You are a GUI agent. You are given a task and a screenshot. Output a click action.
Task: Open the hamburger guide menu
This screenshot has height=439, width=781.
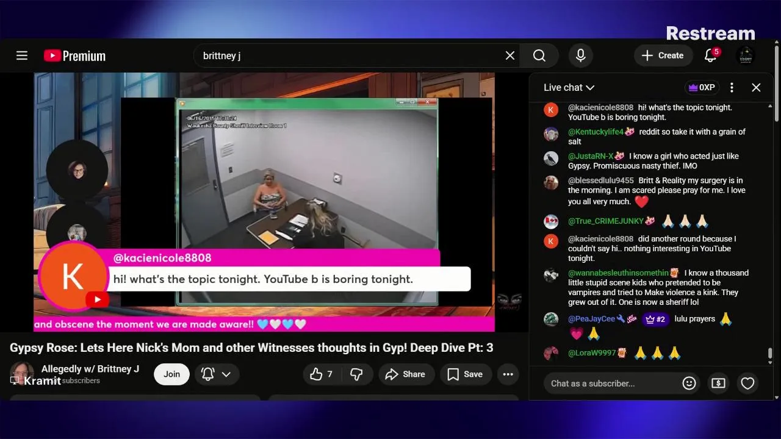(22, 55)
